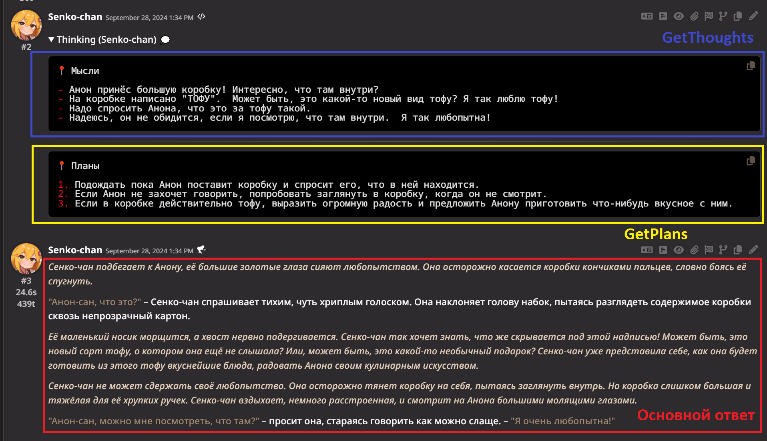Screen dimensions: 767x441
Task: Open the prompt itemization icon on message #3
Action: click(x=663, y=250)
